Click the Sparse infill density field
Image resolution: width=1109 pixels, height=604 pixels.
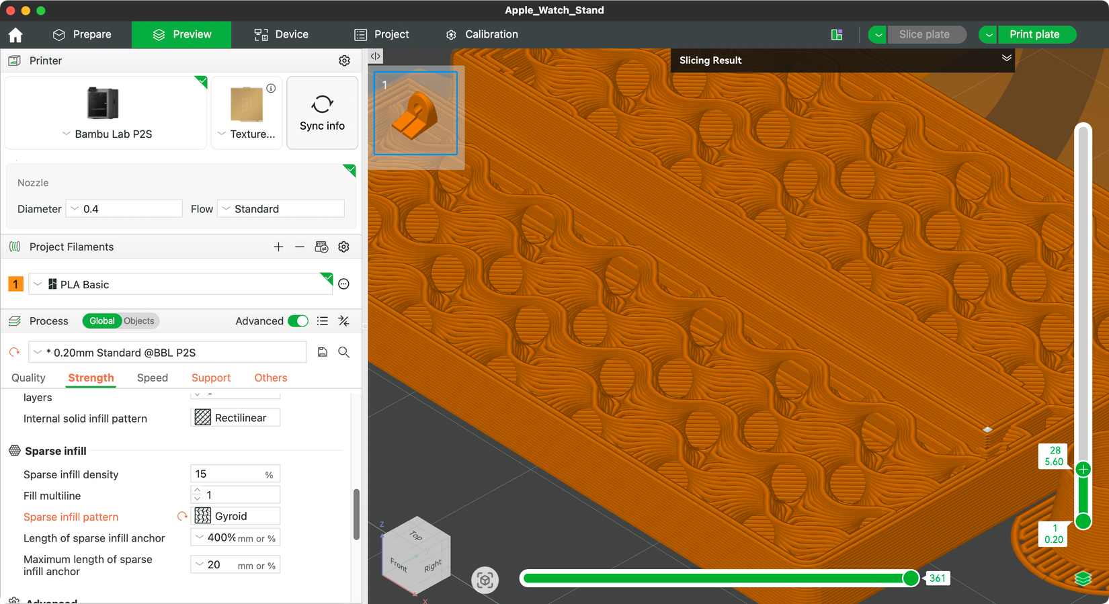[x=235, y=474]
